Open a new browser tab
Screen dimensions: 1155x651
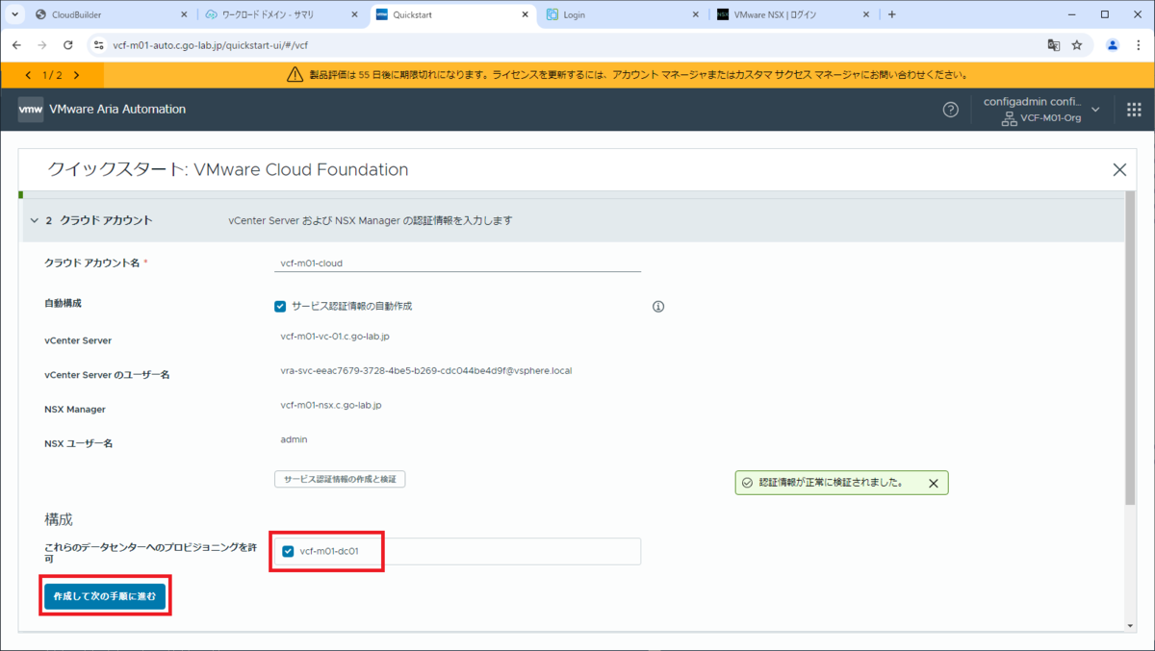pyautogui.click(x=891, y=14)
